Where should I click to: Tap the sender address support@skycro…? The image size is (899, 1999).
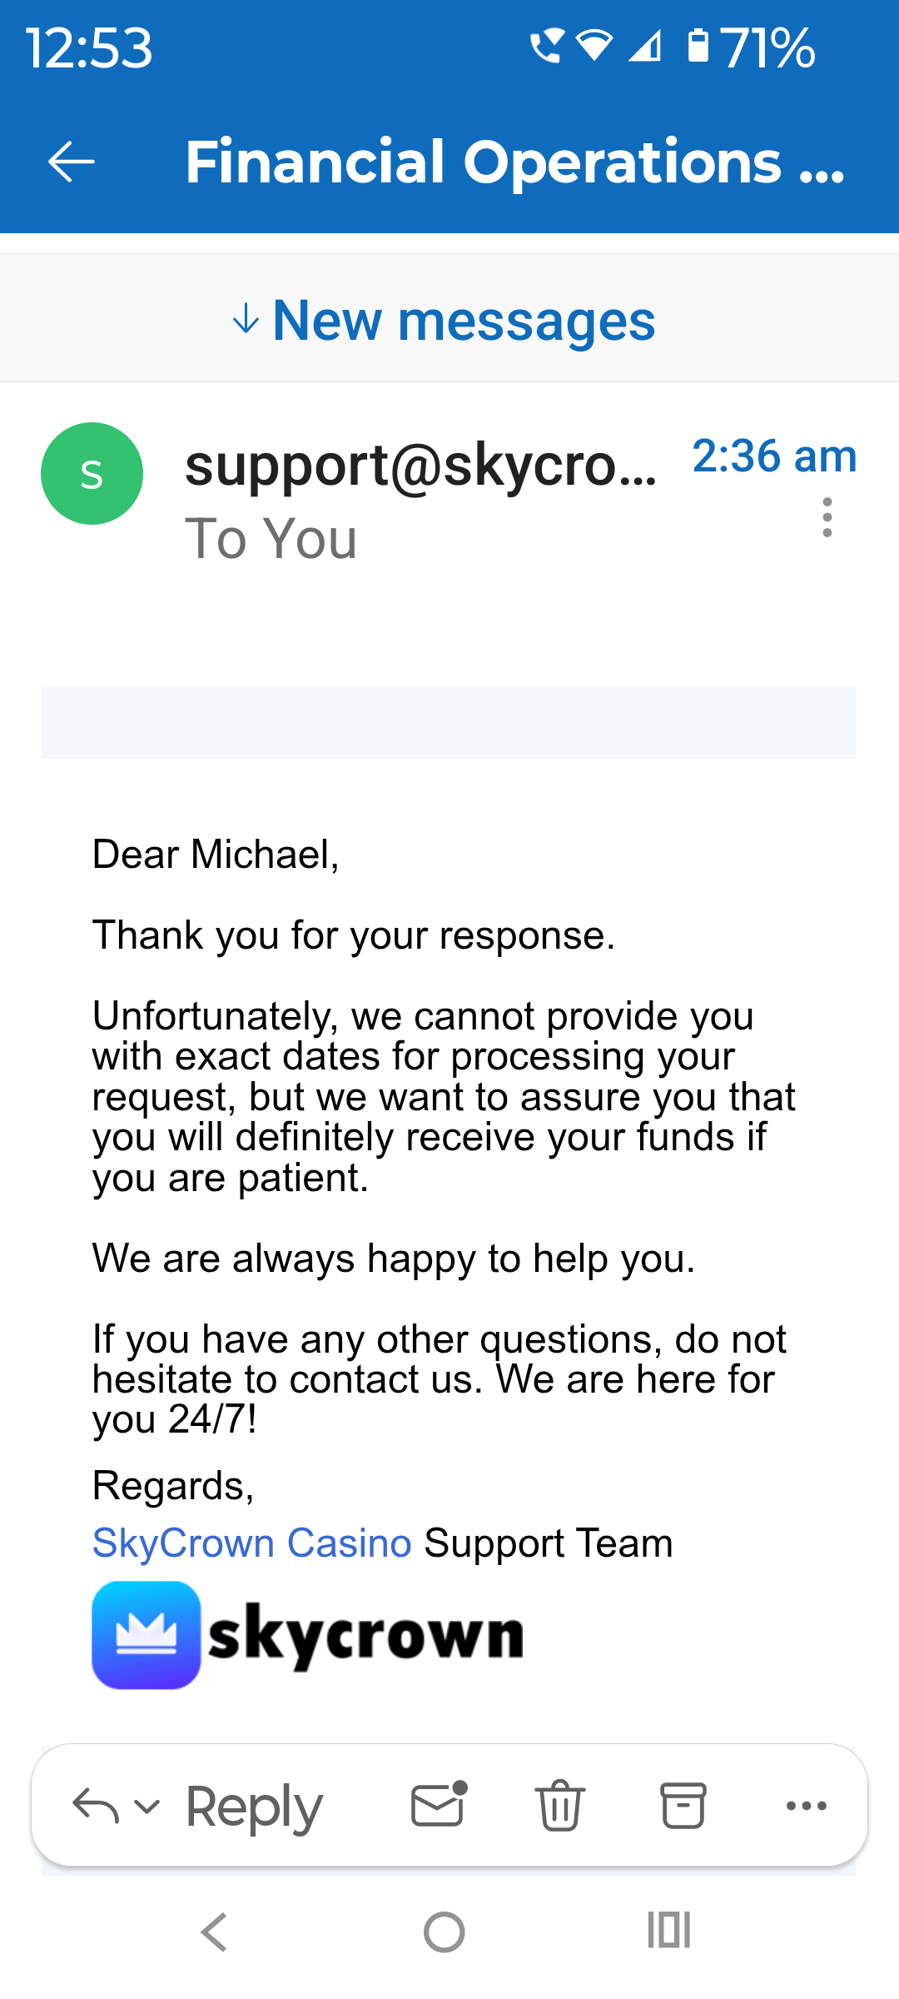(420, 465)
